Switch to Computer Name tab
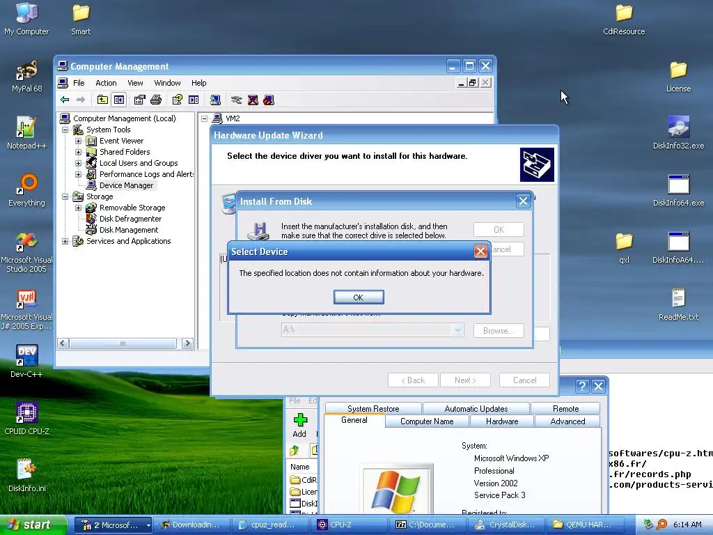 pyautogui.click(x=427, y=421)
